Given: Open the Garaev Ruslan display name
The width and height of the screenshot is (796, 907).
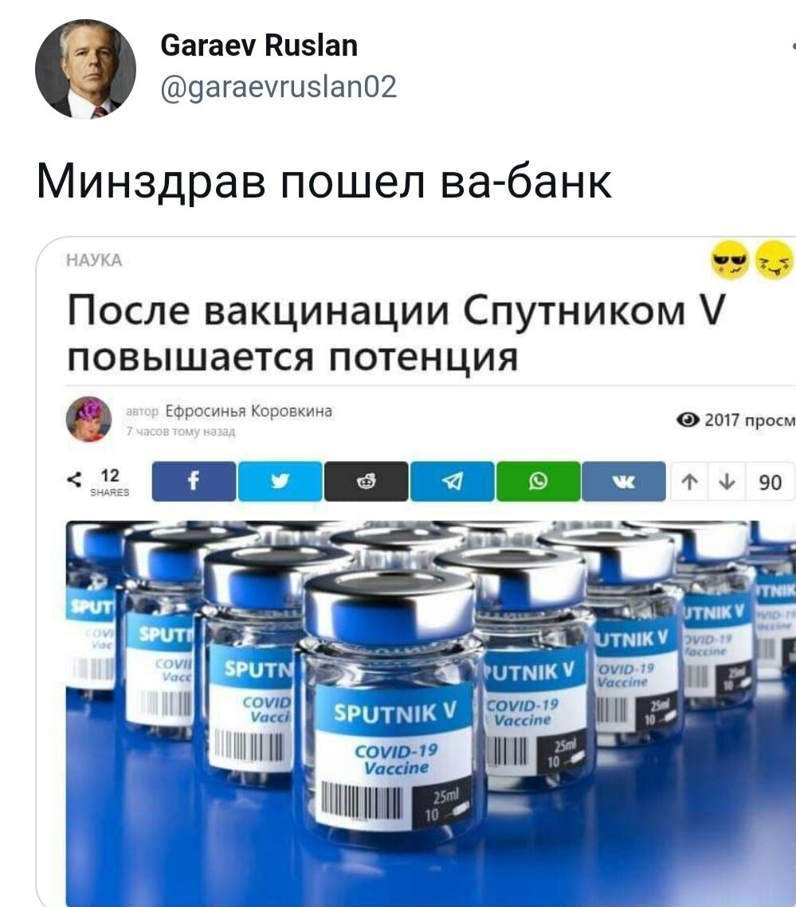Looking at the screenshot, I should point(259,45).
